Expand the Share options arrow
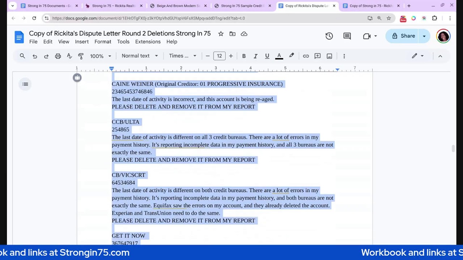Screen dimensions: 463x260 [424, 36]
